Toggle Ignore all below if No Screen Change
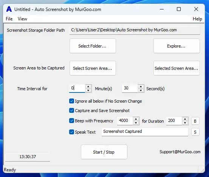Image resolution: width=209 pixels, height=177 pixels. (71, 101)
